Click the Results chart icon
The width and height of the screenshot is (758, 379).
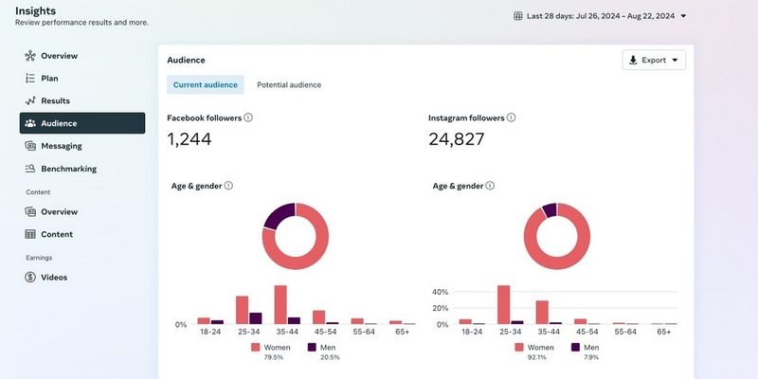(x=30, y=101)
